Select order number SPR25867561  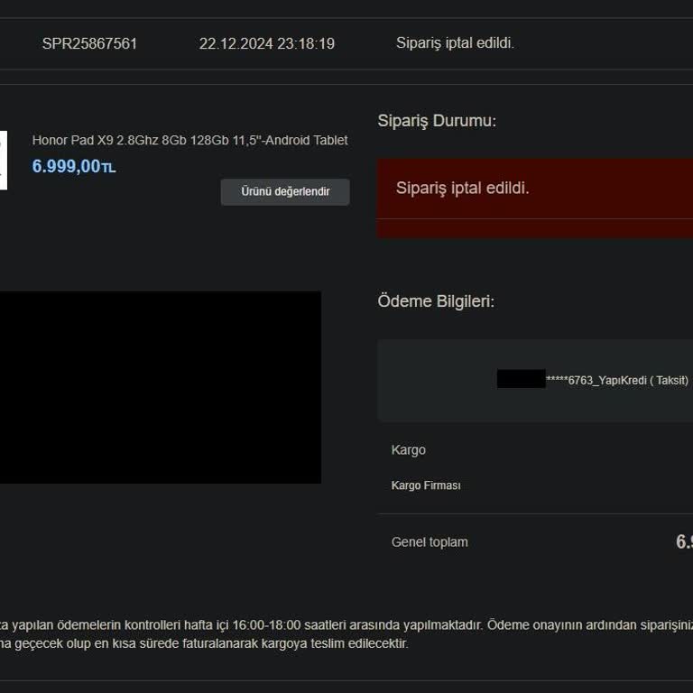[x=89, y=43]
